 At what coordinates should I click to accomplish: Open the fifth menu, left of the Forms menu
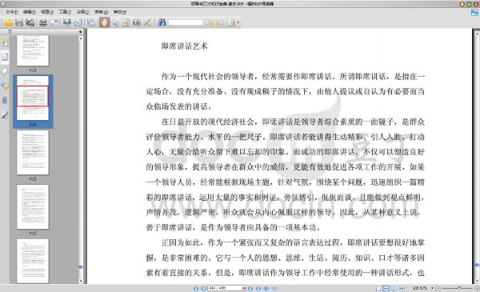pyautogui.click(x=83, y=12)
